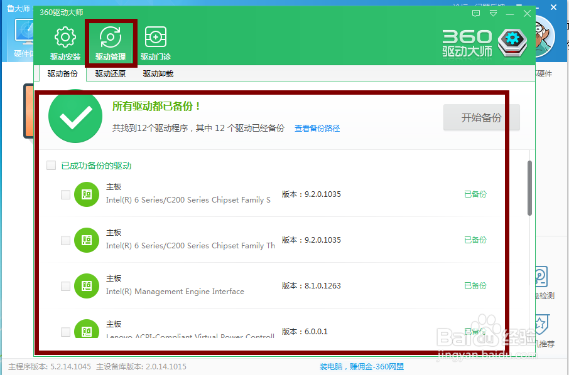Click the Chipset Family Th motherboard icon
Viewport: 569px width, 375px height.
(87, 240)
